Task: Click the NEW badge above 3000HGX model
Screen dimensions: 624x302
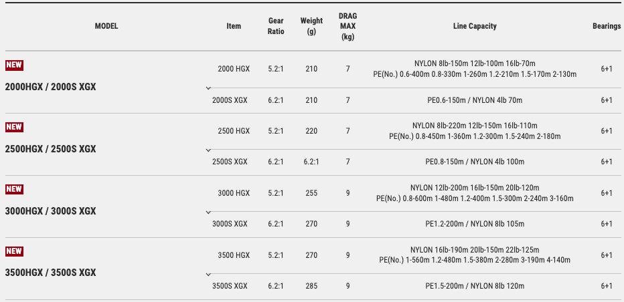Action: pyautogui.click(x=14, y=189)
